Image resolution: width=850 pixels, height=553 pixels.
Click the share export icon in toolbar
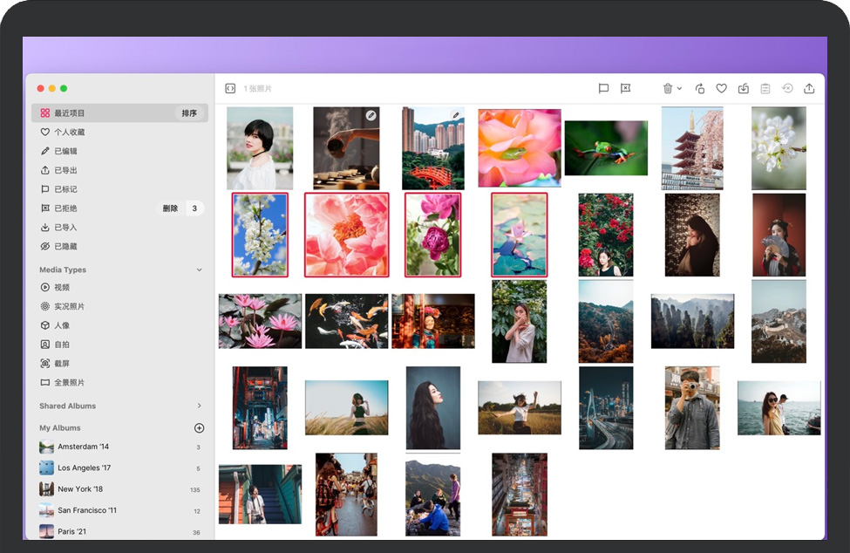click(809, 89)
